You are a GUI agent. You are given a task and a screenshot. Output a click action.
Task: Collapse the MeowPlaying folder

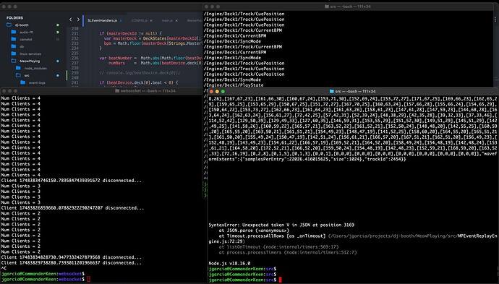pyautogui.click(x=13, y=61)
